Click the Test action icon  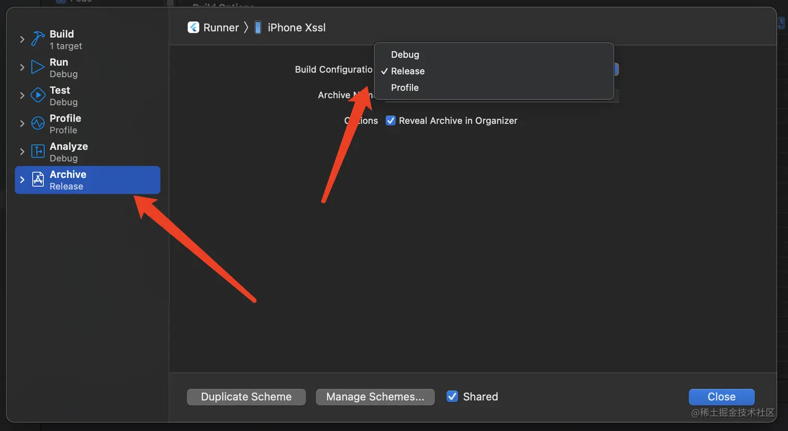point(38,95)
